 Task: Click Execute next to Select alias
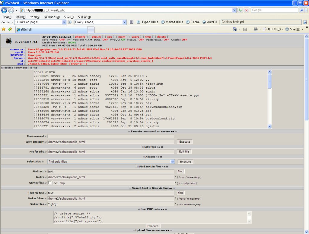[186, 162]
